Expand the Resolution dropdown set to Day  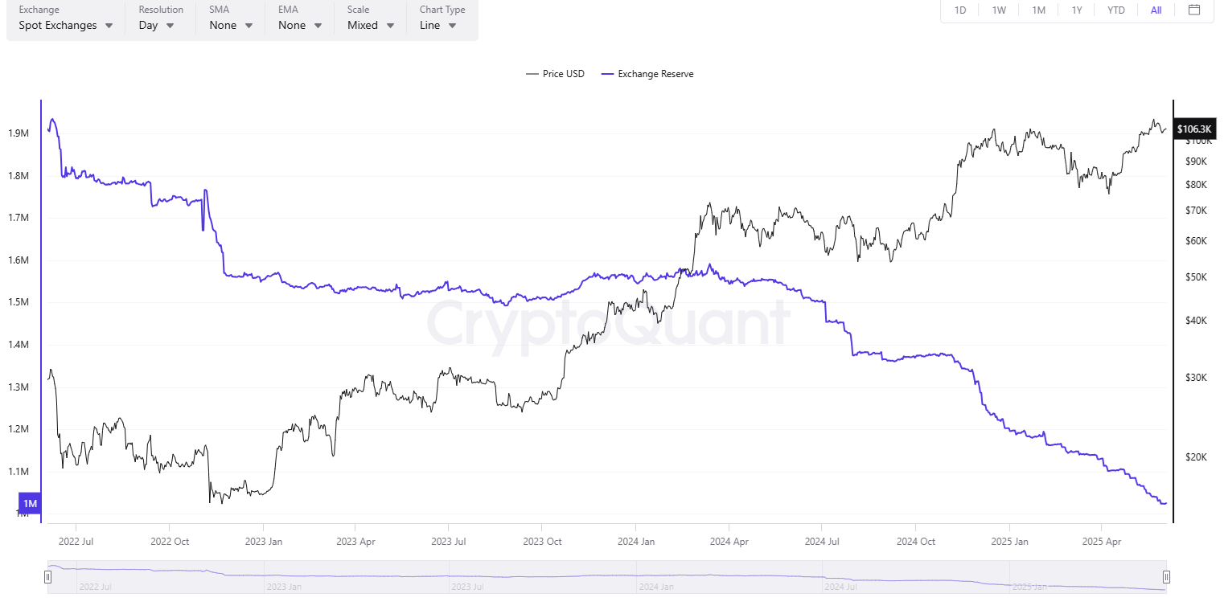157,25
